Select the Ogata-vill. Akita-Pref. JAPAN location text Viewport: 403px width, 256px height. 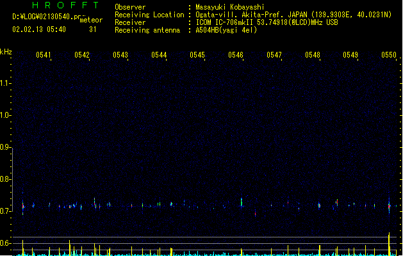(x=251, y=15)
